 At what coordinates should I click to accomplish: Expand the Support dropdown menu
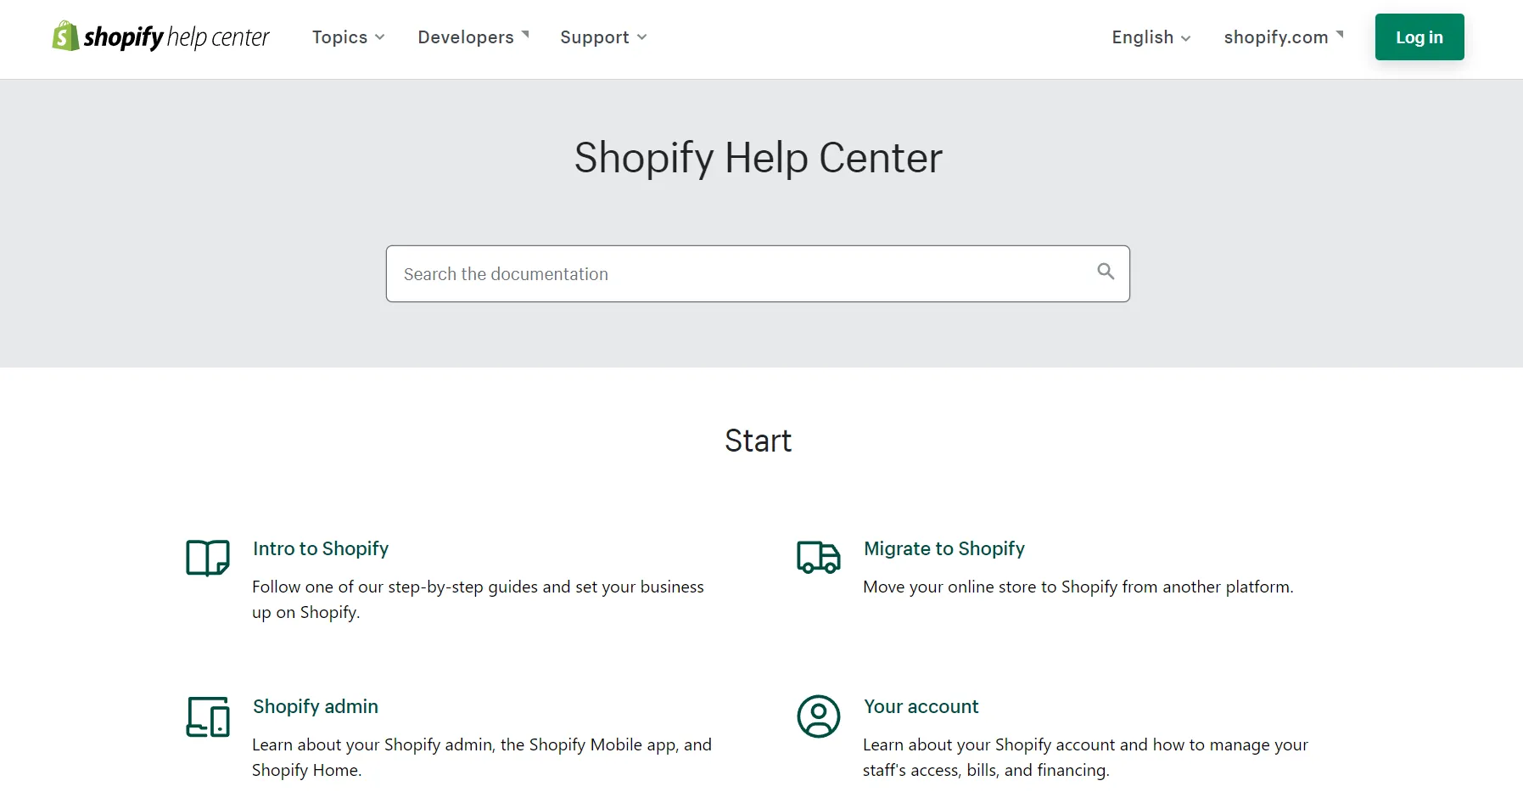click(x=603, y=37)
